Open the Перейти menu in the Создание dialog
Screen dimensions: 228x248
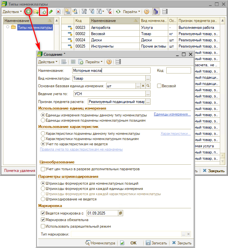94,62
